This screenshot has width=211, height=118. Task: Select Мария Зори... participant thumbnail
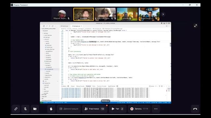click(x=62, y=14)
